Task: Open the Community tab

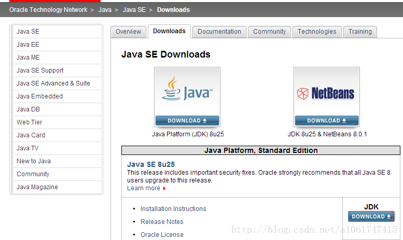Action: click(x=269, y=32)
